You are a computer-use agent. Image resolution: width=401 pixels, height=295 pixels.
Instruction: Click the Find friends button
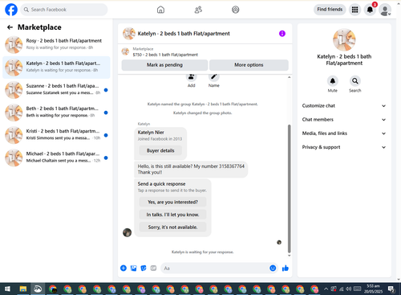tap(330, 10)
